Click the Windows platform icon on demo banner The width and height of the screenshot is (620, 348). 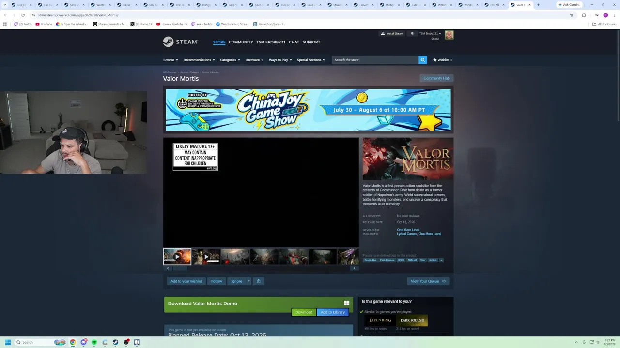pyautogui.click(x=347, y=304)
